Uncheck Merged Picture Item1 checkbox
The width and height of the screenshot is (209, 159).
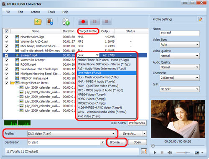[x=7, y=83]
